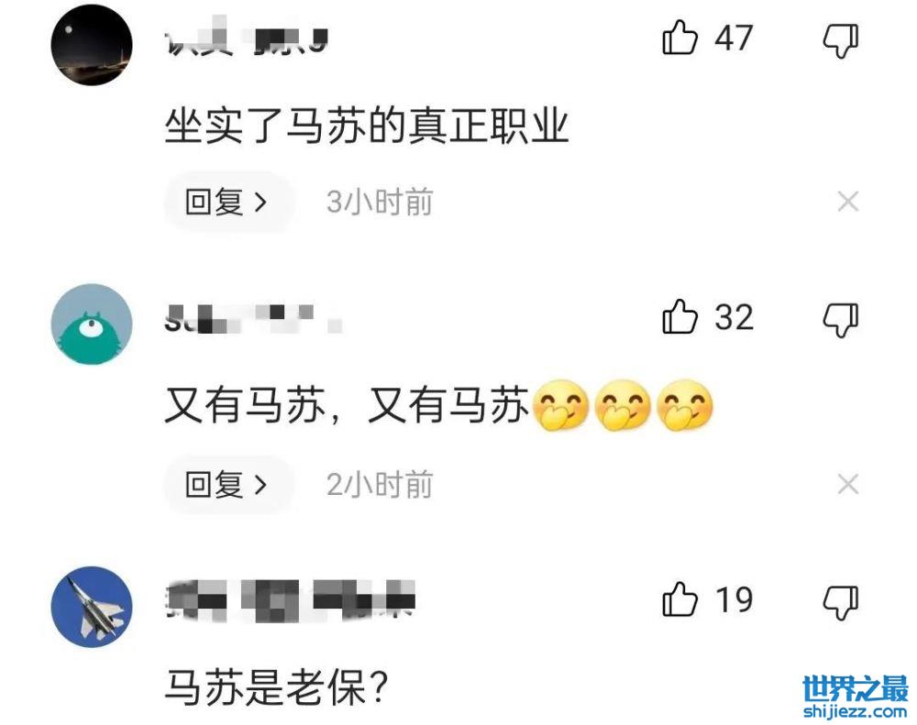Expand replies on the 3小时前 comment
917x725 pixels.
[x=228, y=203]
